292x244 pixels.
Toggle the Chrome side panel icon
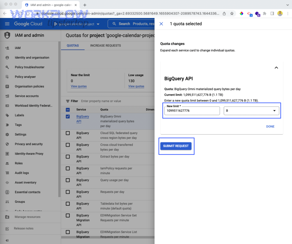(x=272, y=14)
